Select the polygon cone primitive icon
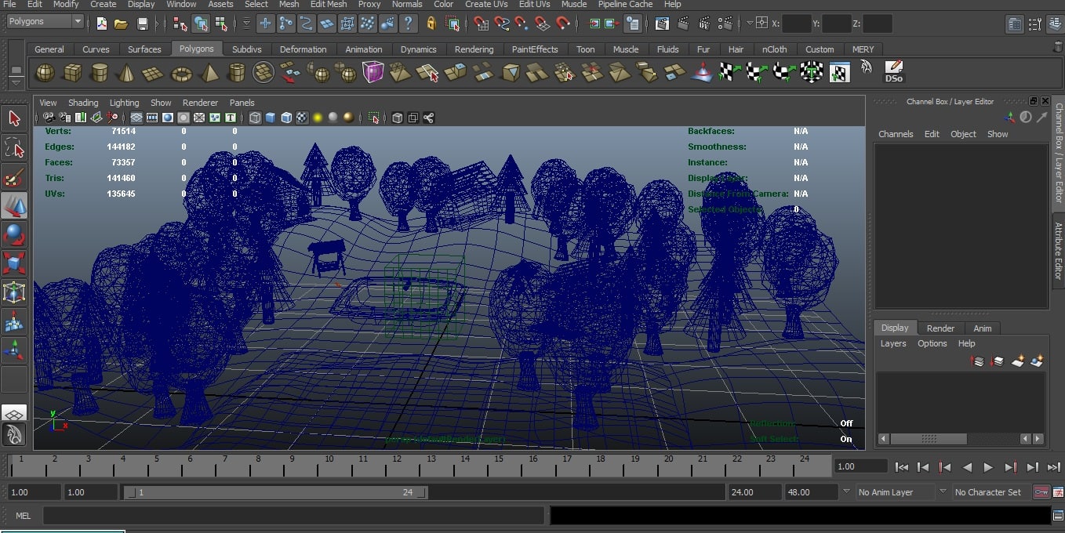 [125, 74]
